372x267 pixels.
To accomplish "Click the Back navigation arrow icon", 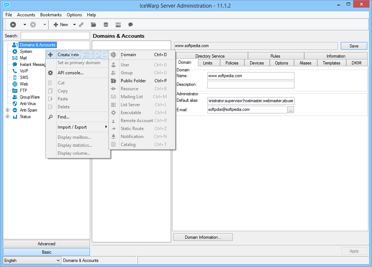I will [13, 25].
